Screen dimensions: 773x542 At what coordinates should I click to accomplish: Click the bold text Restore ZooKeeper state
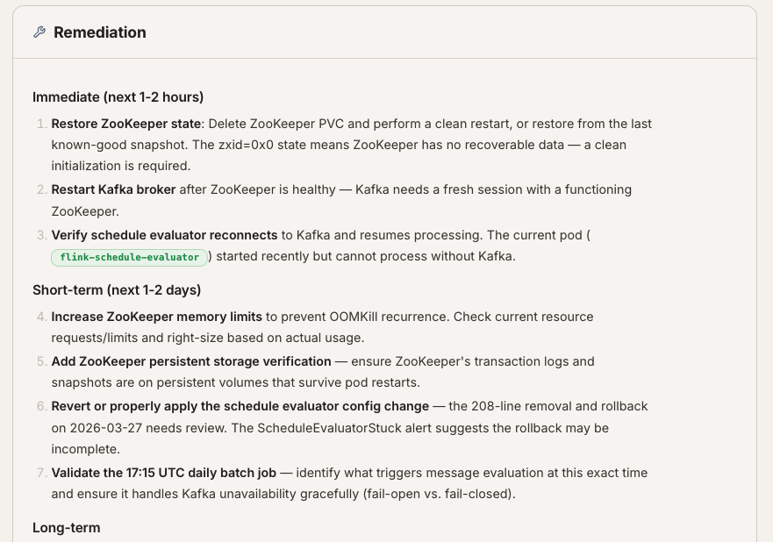(x=126, y=124)
